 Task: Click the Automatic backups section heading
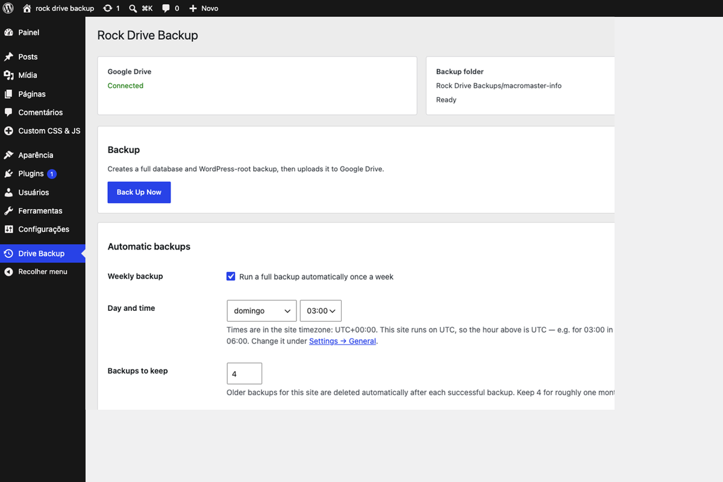tap(149, 246)
